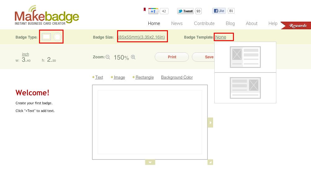Click the corner resize canvas handle

point(210,162)
